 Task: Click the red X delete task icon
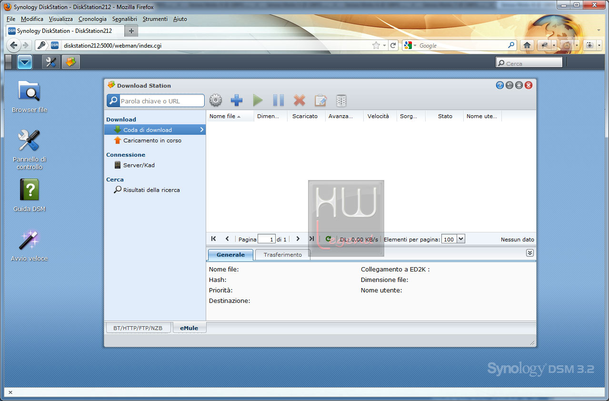click(300, 100)
